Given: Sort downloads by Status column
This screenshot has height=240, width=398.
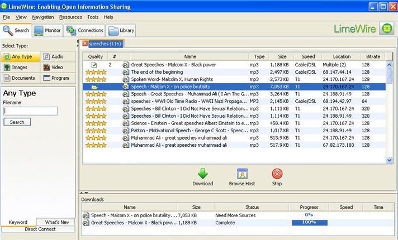Looking at the screenshot, I should pos(252,207).
